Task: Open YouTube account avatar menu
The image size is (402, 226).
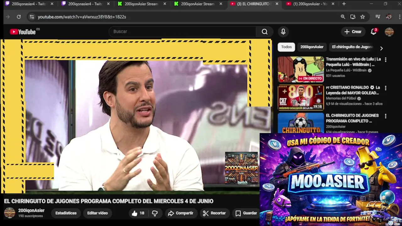Action: (x=389, y=32)
